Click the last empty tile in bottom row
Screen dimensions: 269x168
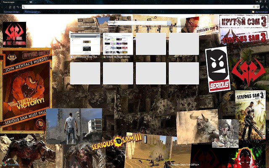coord(184,73)
